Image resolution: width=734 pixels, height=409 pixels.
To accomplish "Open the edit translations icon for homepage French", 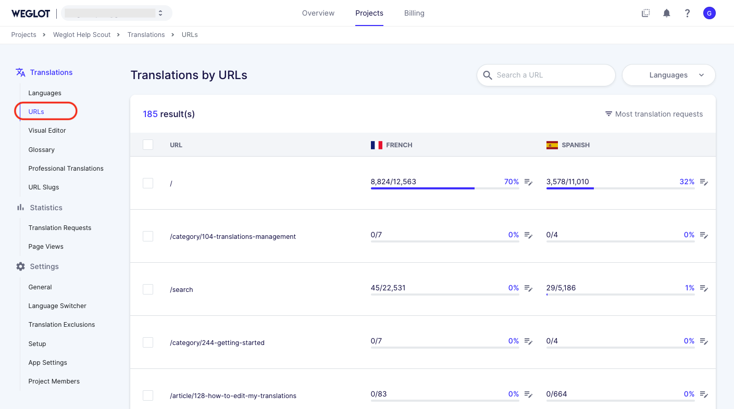I will pos(528,183).
